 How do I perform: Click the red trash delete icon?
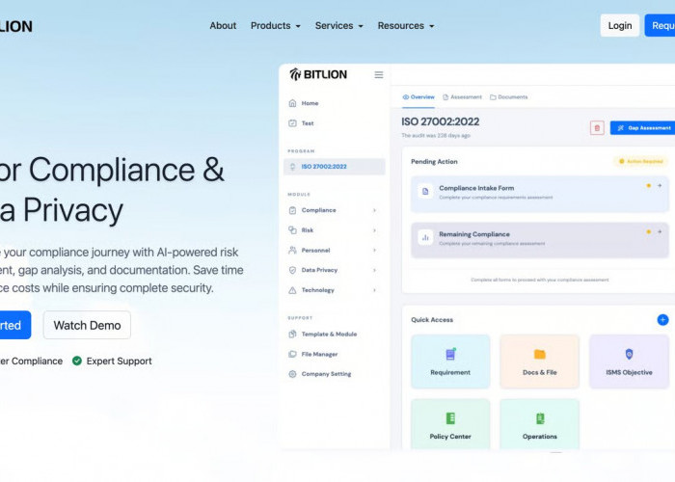click(x=597, y=127)
